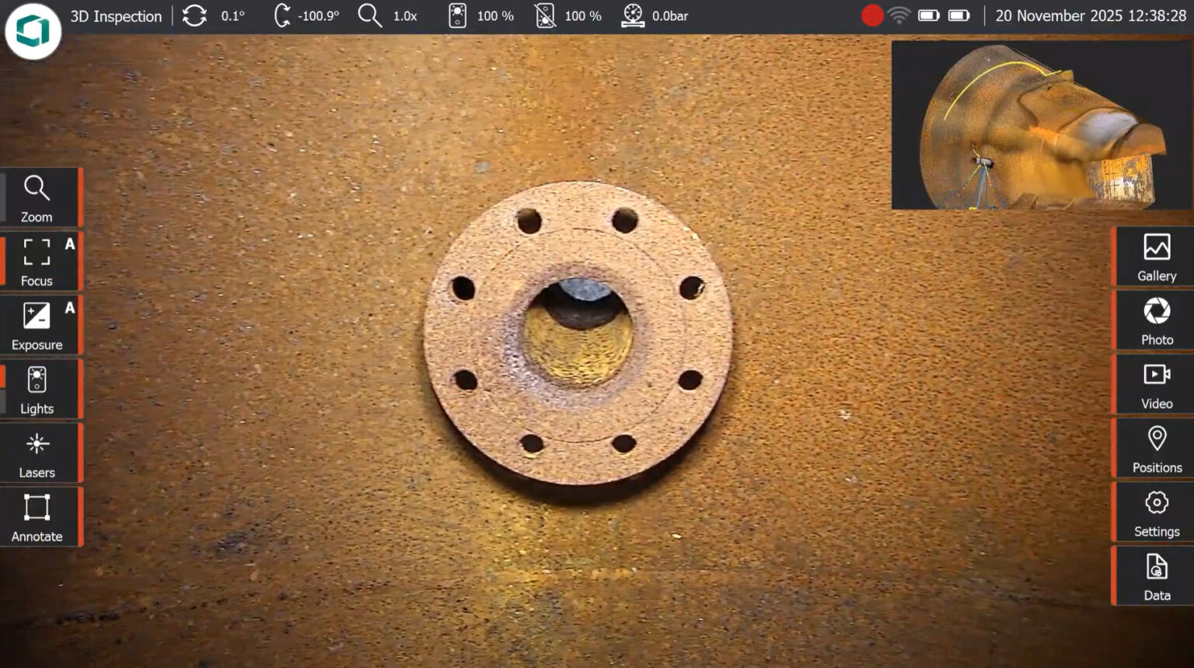Click the magnifier icon in the top bar
The height and width of the screenshot is (668, 1194).
point(370,16)
